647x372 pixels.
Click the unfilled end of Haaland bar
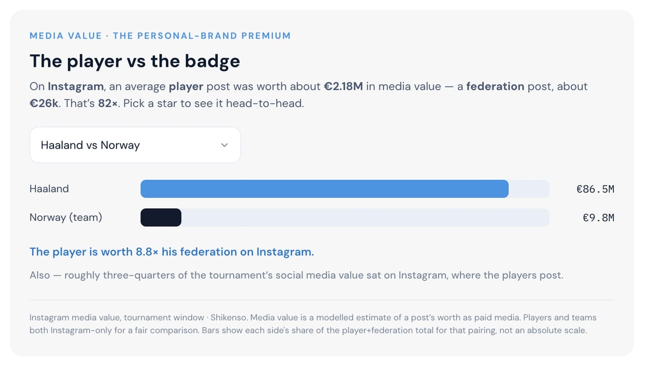pos(529,189)
